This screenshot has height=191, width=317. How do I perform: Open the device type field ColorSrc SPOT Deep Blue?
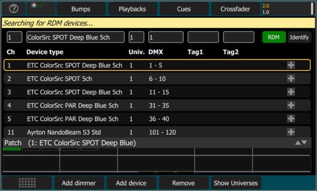pos(75,37)
